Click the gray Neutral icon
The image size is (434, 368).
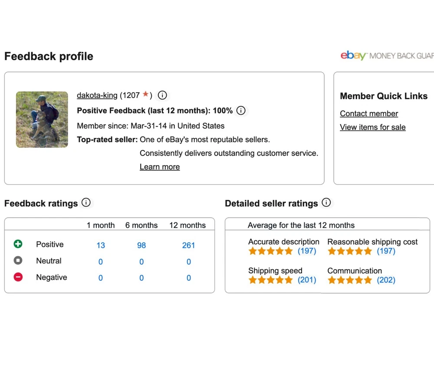18,261
